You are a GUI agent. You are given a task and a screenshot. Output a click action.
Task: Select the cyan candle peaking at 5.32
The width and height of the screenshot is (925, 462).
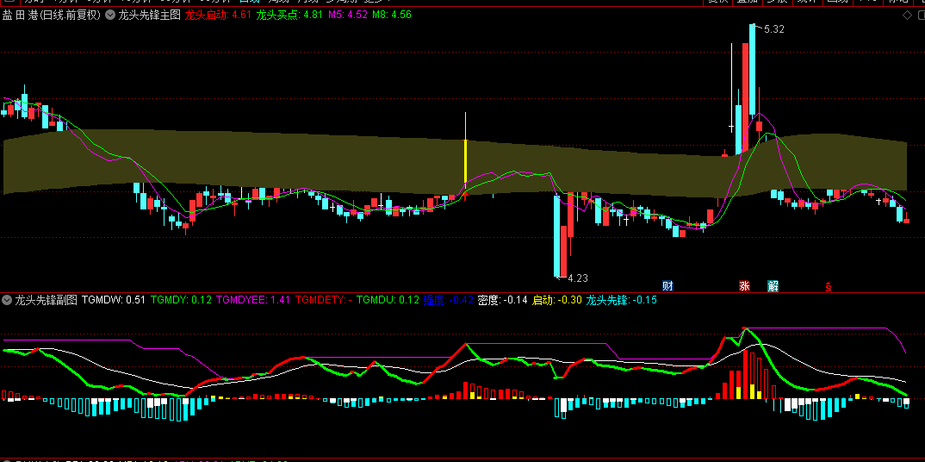coord(752,69)
